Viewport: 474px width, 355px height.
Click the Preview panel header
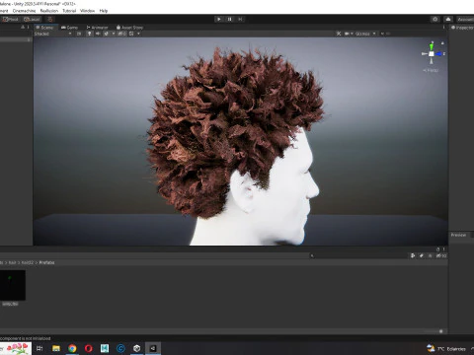pos(458,235)
